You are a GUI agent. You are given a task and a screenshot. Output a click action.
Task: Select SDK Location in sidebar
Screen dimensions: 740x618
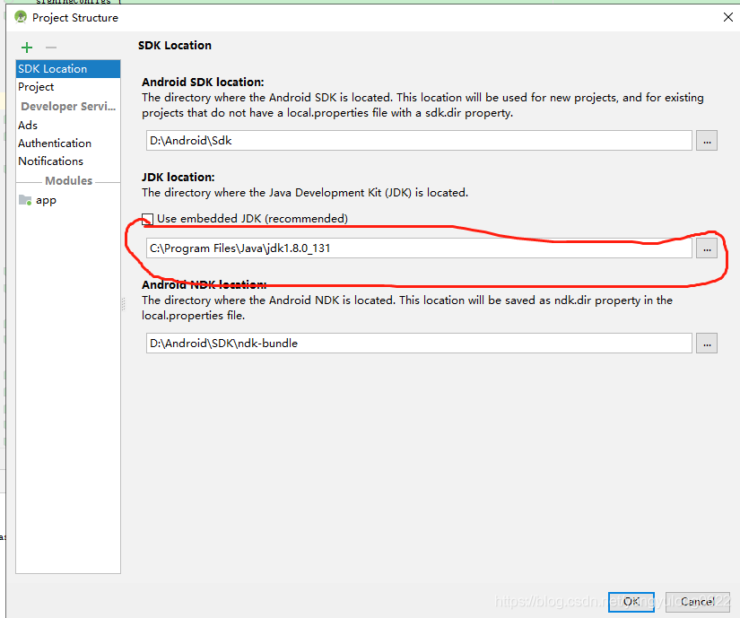click(68, 69)
